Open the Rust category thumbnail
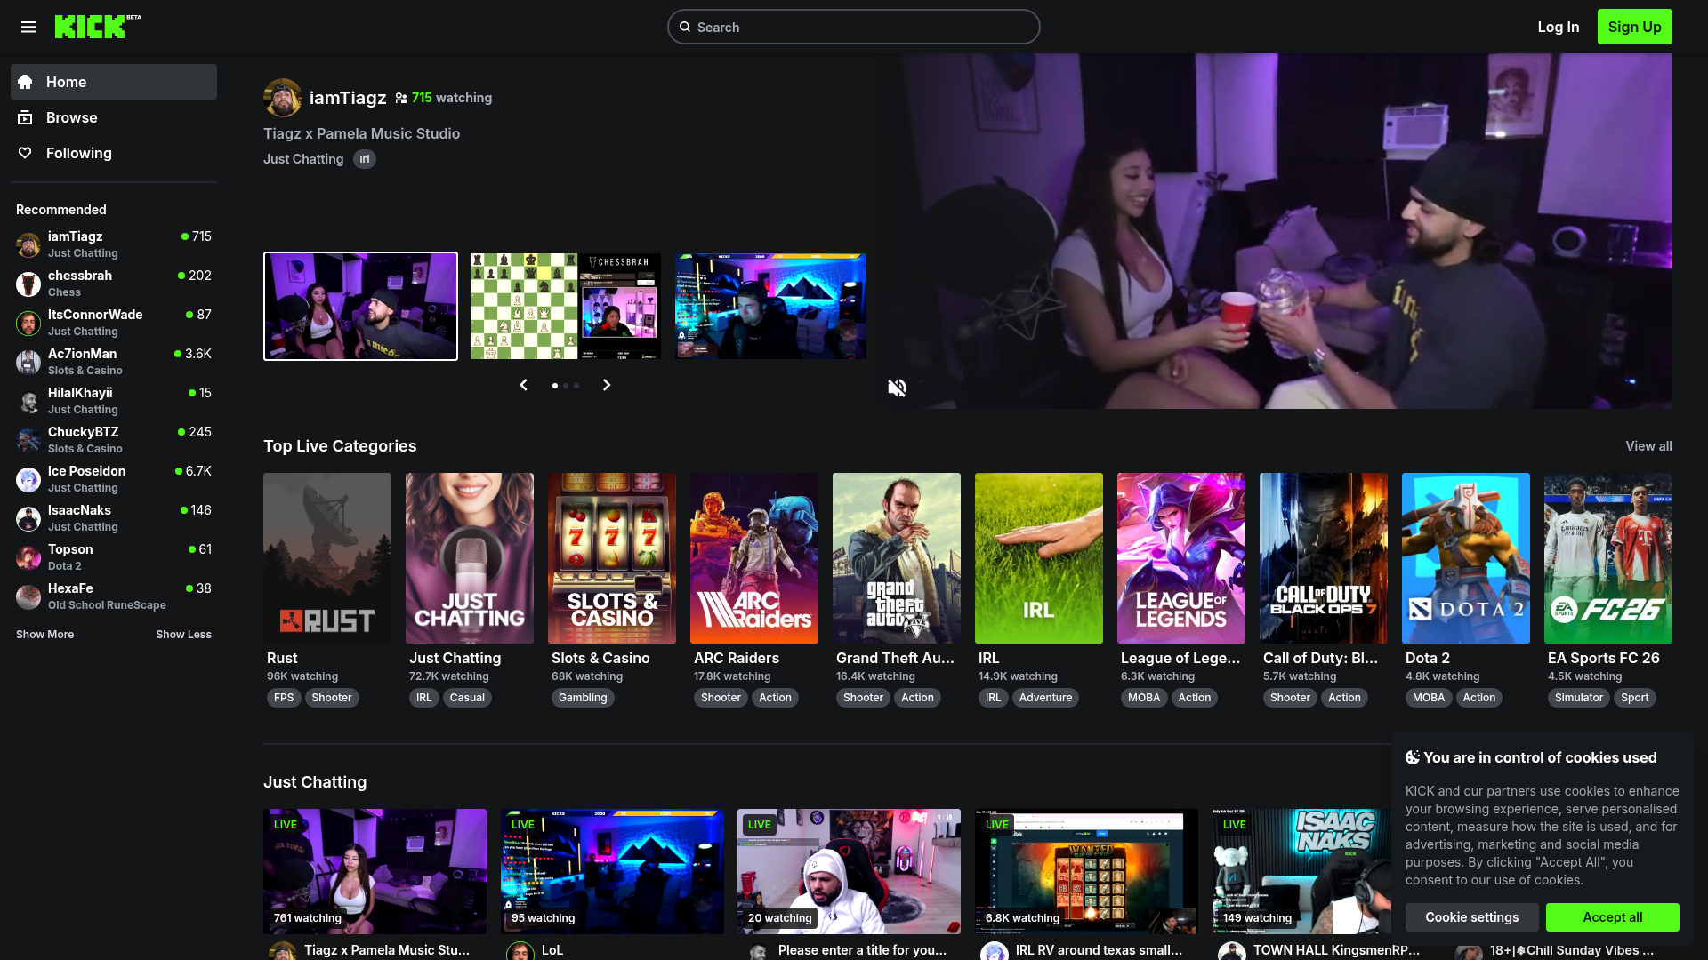This screenshot has height=960, width=1708. 326,558
